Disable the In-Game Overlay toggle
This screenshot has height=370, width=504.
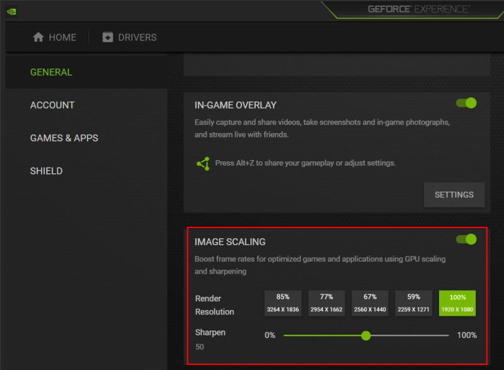click(466, 103)
